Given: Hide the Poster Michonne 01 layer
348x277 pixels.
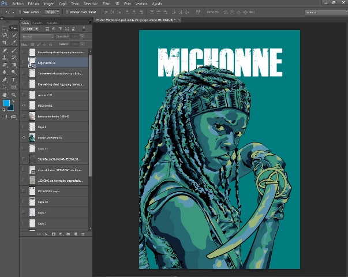Looking at the screenshot, I should point(24,137).
